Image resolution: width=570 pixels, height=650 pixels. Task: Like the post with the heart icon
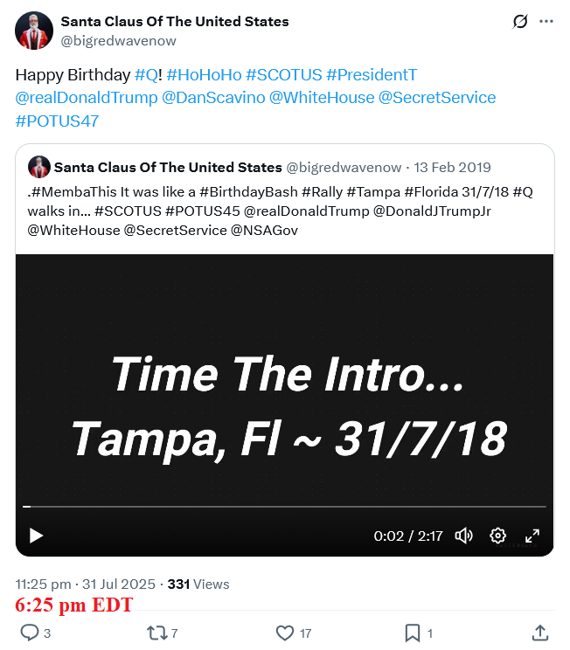[284, 633]
